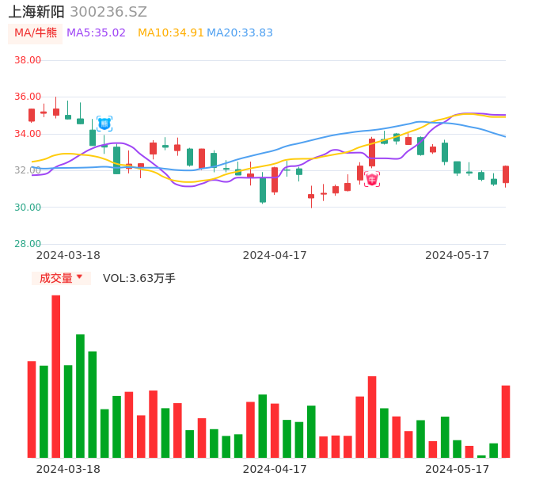Screen dimensions: 543x480
Task: Click the 2024-05-17 date label under the volume chart
Action: 458,469
